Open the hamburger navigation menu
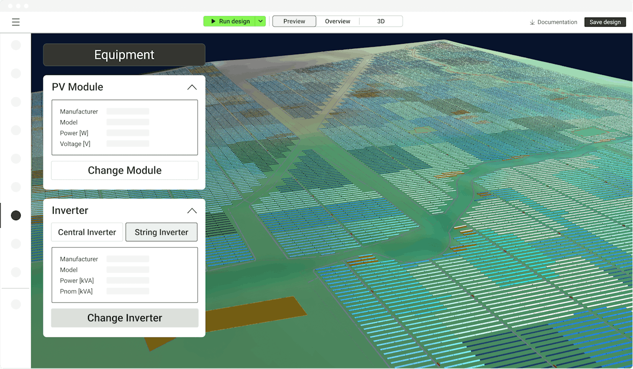Viewport: 633px width, 369px height. 16,22
